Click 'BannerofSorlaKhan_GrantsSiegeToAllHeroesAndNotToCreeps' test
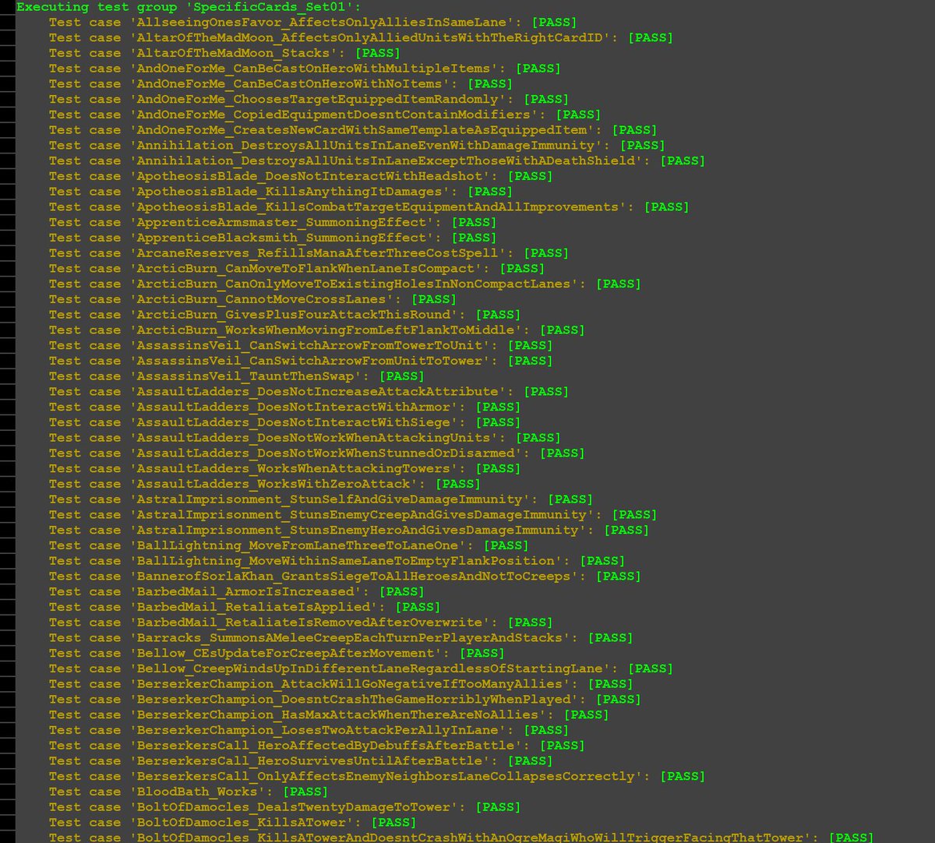This screenshot has height=843, width=935. [x=345, y=576]
